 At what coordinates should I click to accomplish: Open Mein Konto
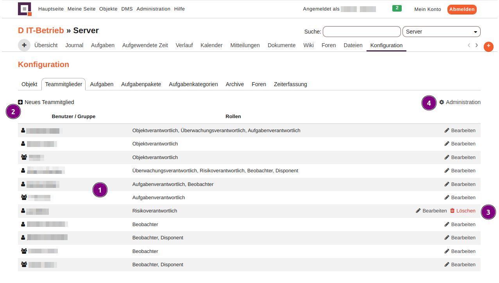tap(427, 9)
